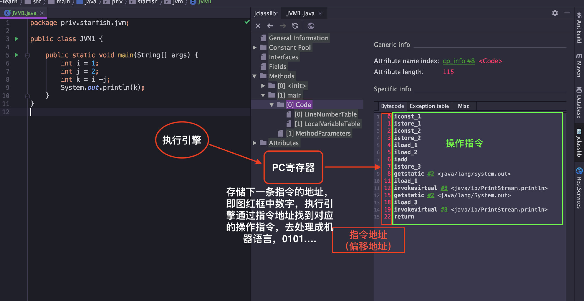Click the forward navigation arrow in jclasslib

[x=283, y=25]
